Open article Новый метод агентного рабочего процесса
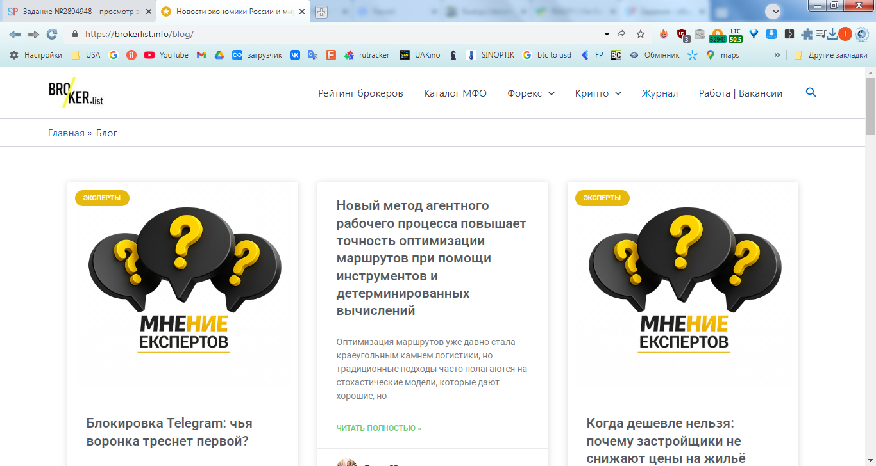 click(432, 258)
